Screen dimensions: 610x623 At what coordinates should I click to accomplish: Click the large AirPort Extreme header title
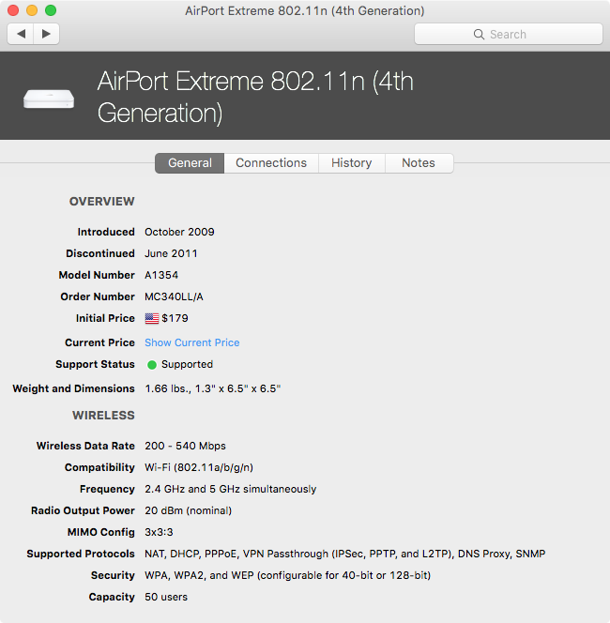pyautogui.click(x=255, y=97)
